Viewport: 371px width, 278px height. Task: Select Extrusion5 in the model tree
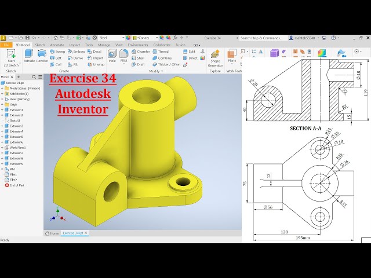tap(14, 137)
